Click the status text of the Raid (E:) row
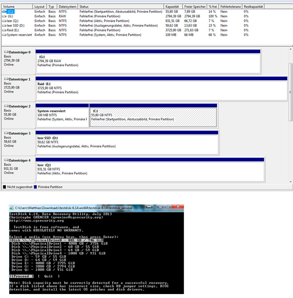This screenshot has width=293, height=298. click(100, 30)
